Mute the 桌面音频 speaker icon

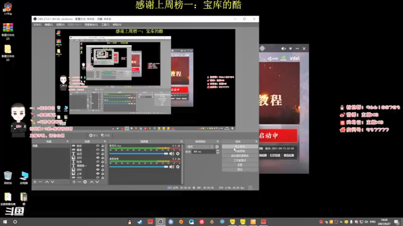pyautogui.click(x=171, y=167)
